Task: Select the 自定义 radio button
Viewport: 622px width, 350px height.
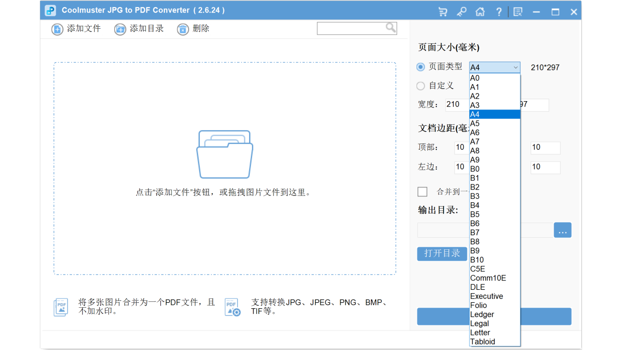Action: [x=420, y=86]
